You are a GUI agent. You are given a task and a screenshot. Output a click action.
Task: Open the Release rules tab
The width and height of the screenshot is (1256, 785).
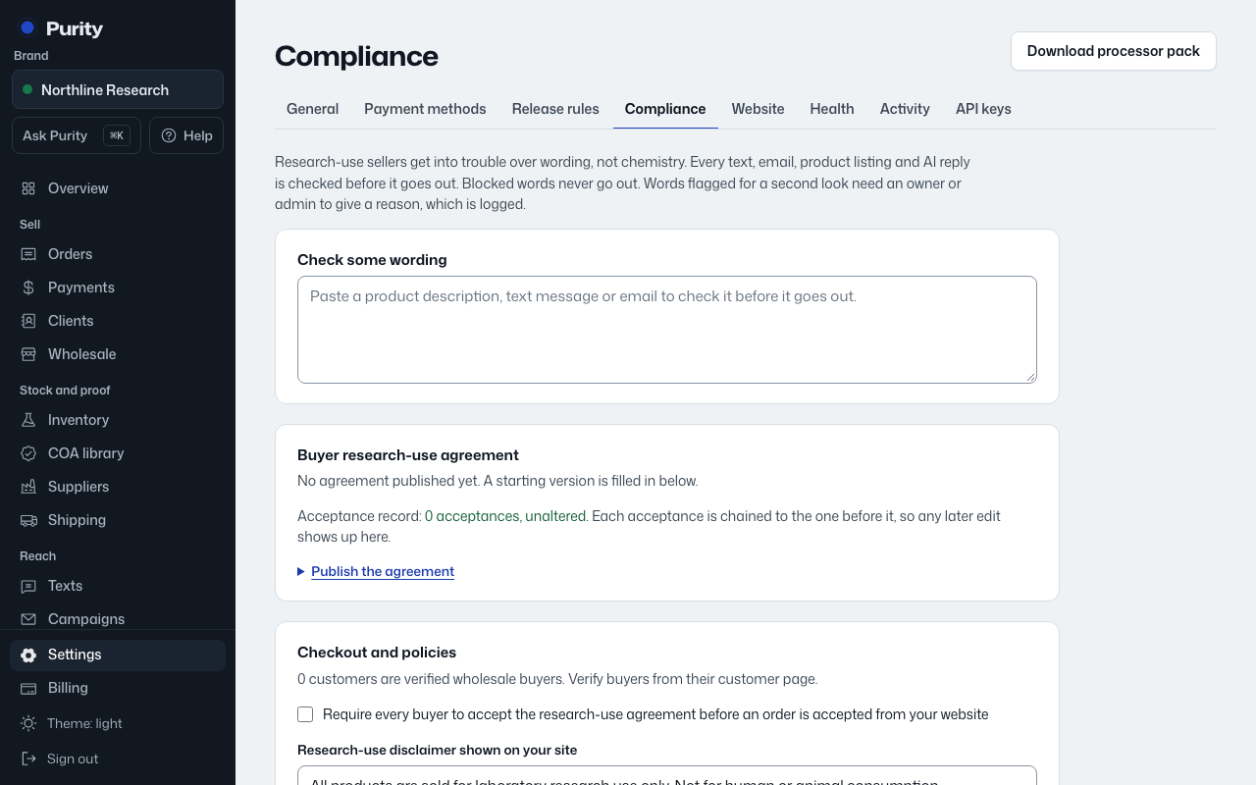coord(555,109)
